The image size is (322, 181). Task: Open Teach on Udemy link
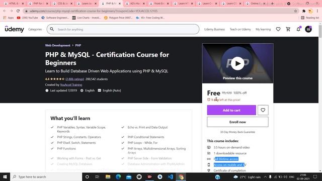(x=240, y=29)
